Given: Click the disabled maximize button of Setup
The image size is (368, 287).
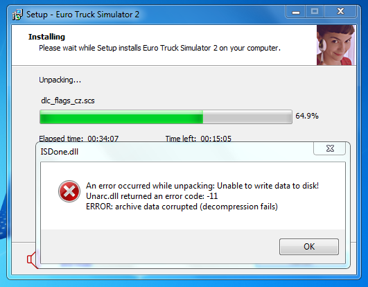Looking at the screenshot, I should (315, 12).
